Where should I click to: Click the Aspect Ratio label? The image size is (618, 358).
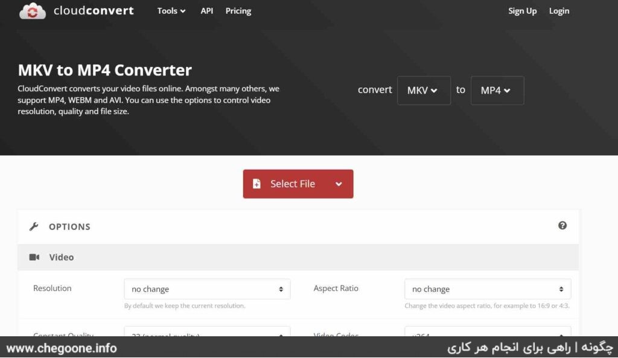pos(336,288)
